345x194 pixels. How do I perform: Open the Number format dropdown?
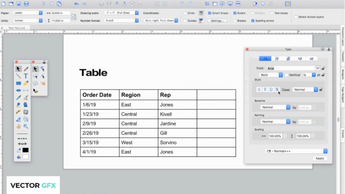pyautogui.click(x=122, y=21)
